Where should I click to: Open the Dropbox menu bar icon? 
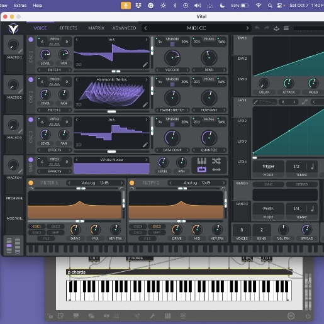point(138,6)
